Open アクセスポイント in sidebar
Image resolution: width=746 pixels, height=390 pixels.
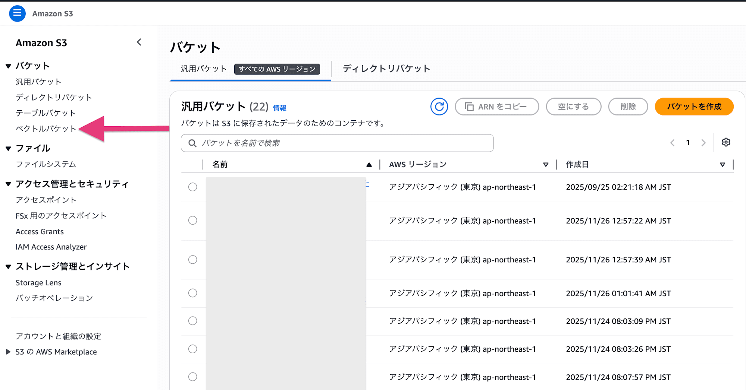pyautogui.click(x=46, y=200)
